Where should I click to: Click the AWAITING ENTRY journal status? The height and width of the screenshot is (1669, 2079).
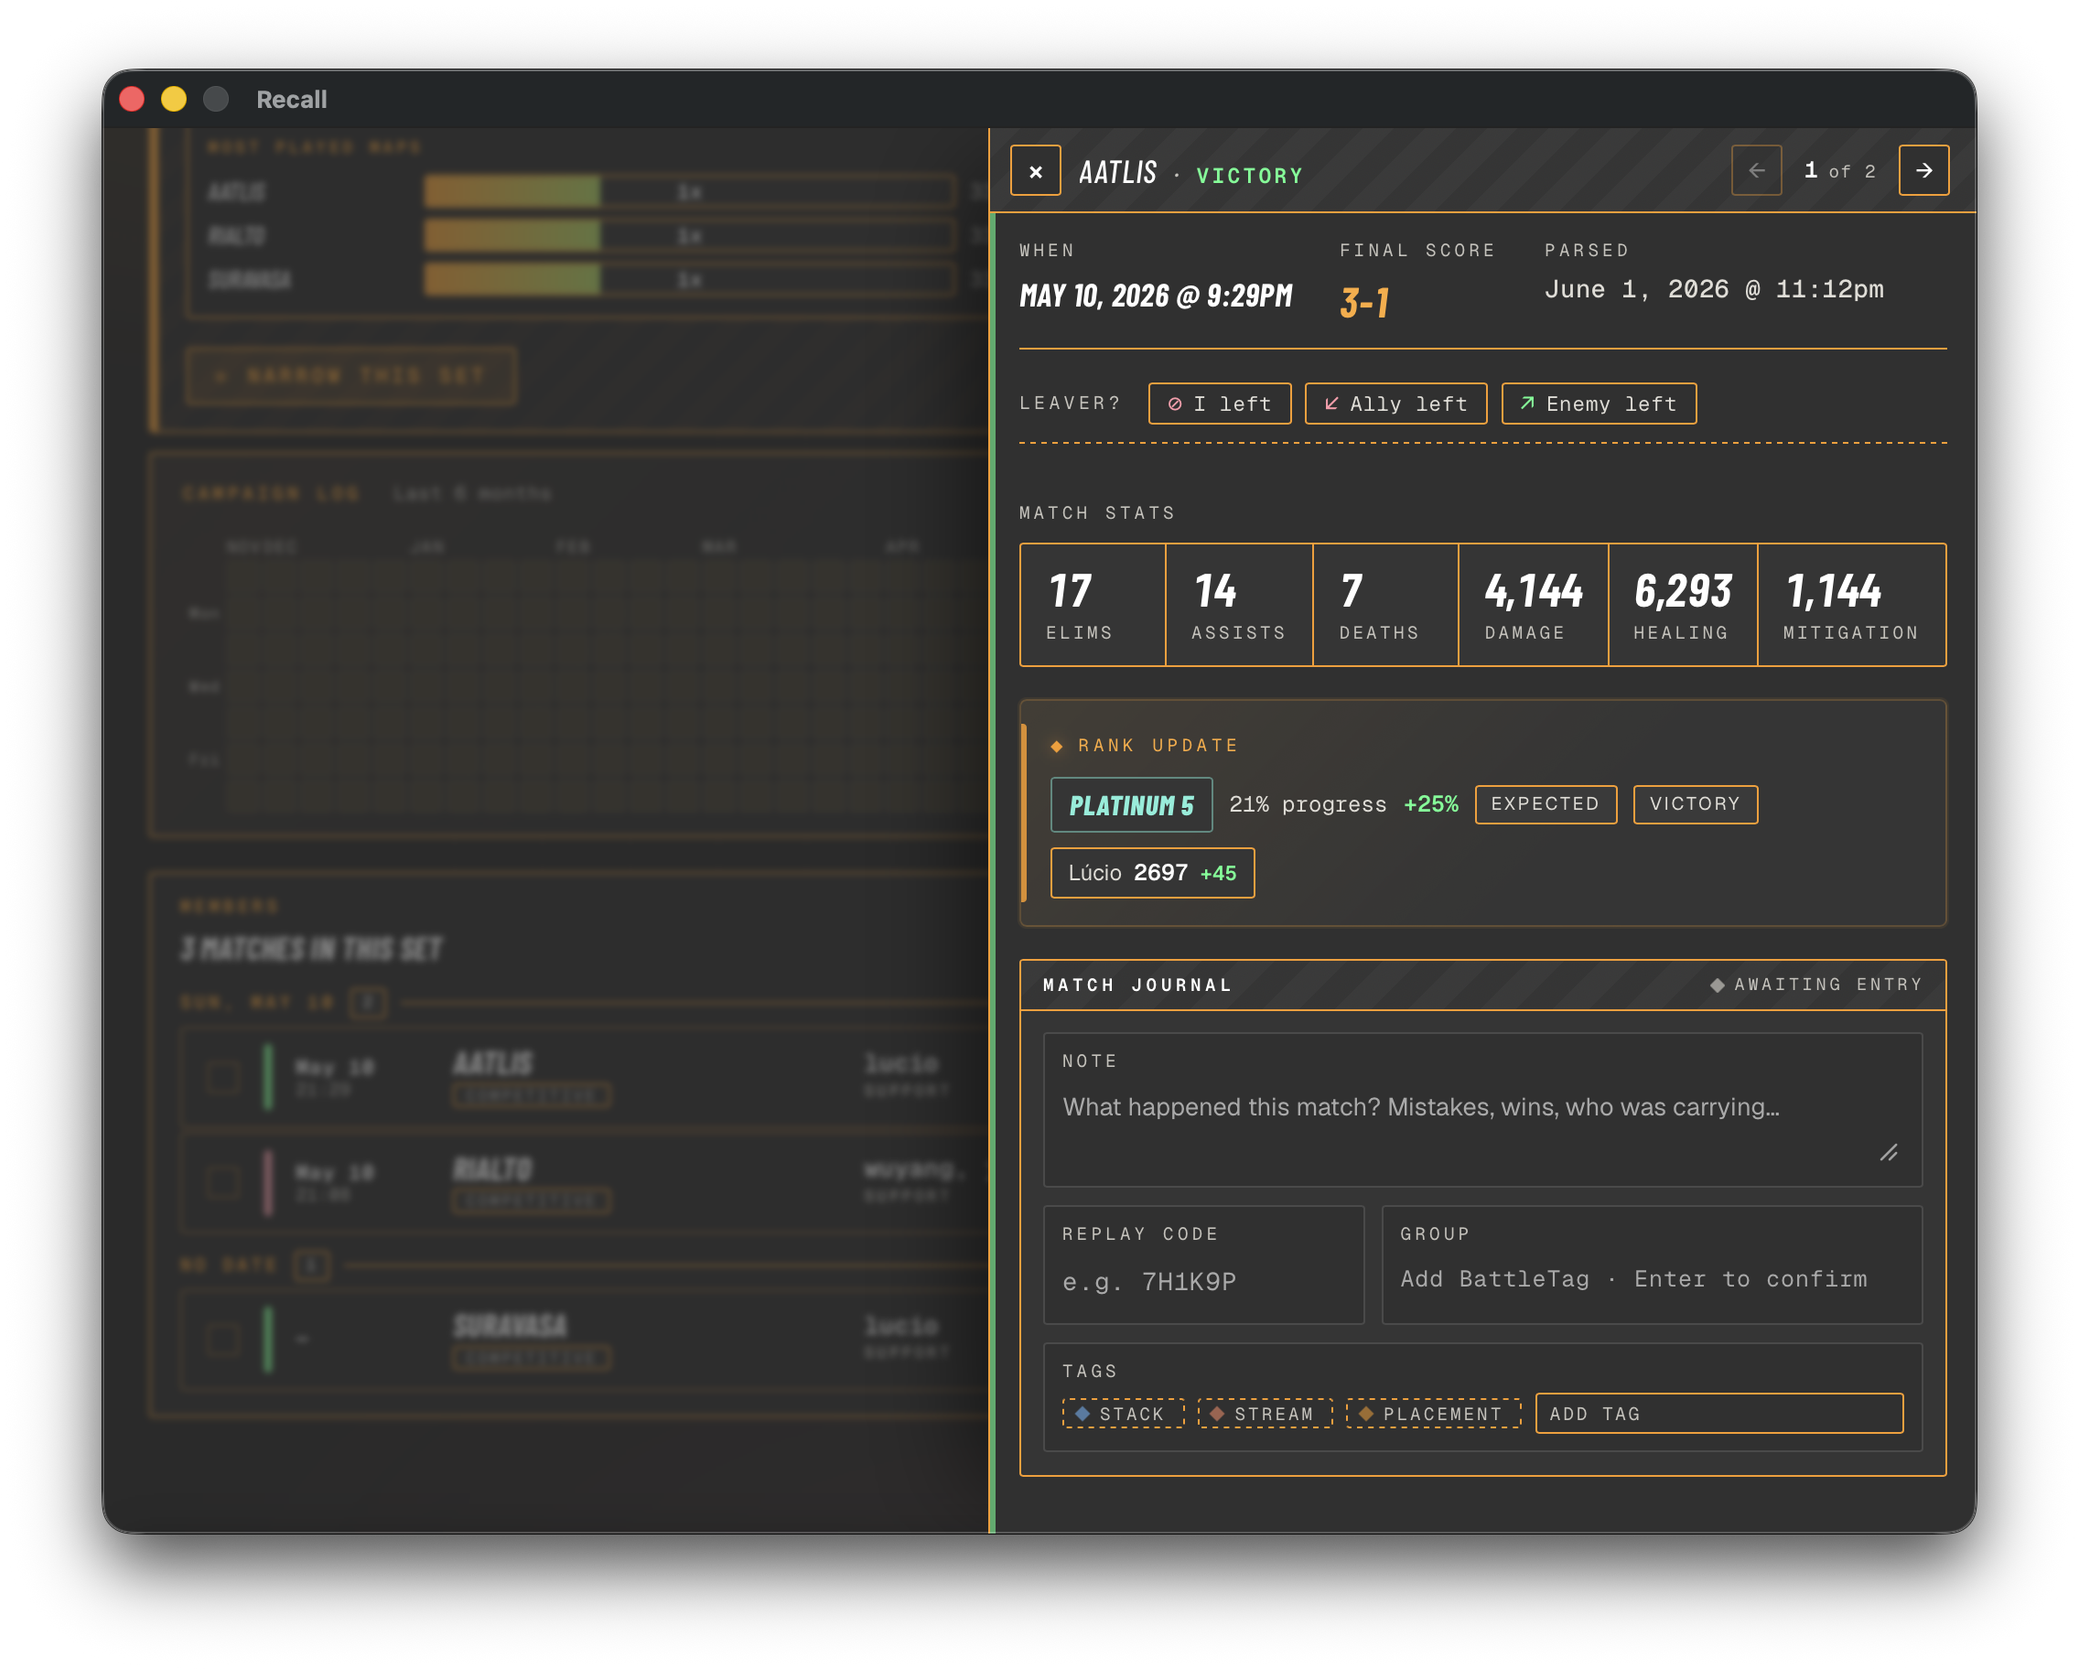(1815, 985)
